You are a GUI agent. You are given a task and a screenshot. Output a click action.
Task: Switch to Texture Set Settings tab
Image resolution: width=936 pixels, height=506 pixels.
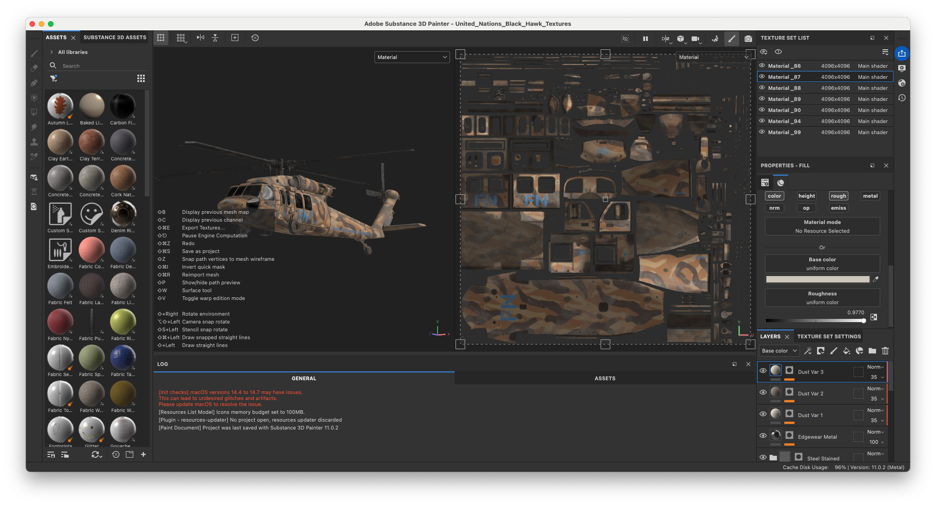829,336
